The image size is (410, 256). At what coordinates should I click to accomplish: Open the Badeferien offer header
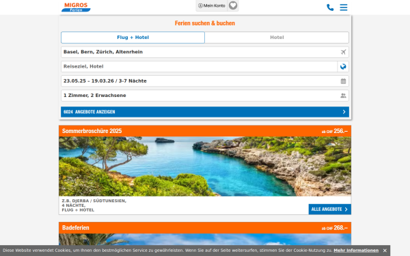(x=205, y=228)
